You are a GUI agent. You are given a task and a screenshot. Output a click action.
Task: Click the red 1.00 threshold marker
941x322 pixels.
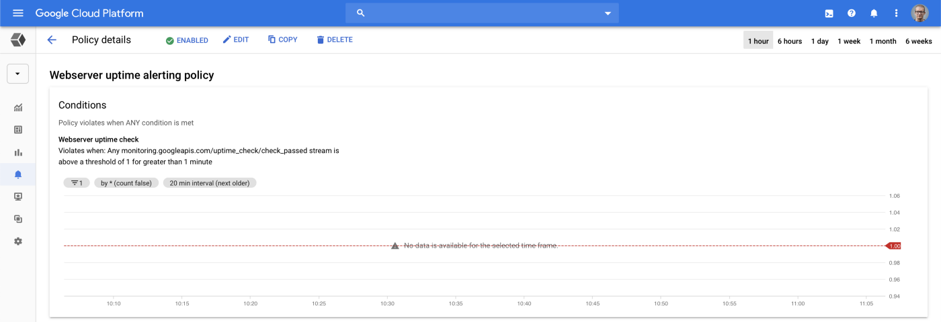(x=893, y=246)
